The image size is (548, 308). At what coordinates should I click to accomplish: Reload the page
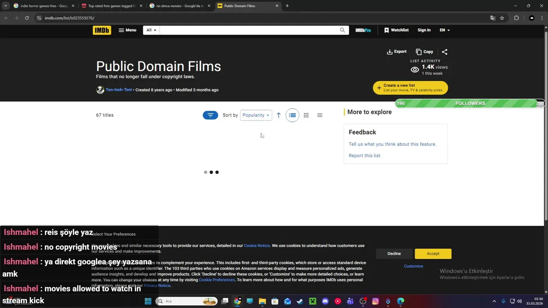point(27,18)
